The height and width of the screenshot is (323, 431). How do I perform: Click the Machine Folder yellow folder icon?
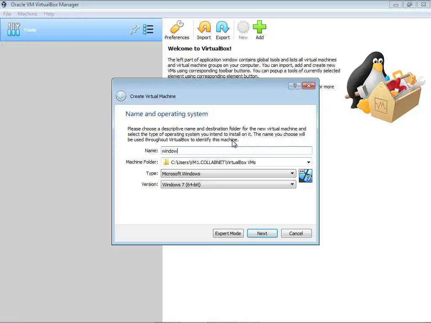click(166, 162)
